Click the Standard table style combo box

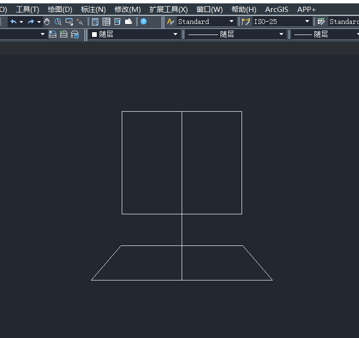click(344, 22)
